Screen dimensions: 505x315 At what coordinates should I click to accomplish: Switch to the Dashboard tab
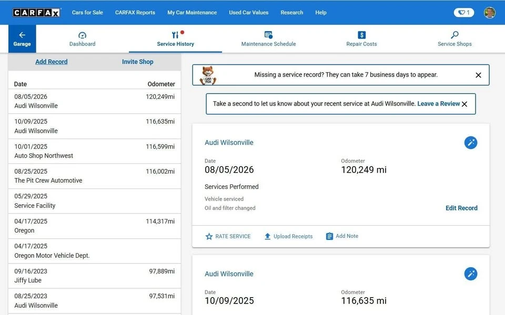[x=83, y=39]
